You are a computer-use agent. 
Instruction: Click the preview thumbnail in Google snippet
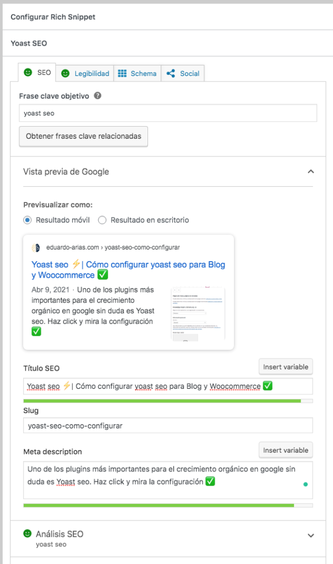(198, 313)
